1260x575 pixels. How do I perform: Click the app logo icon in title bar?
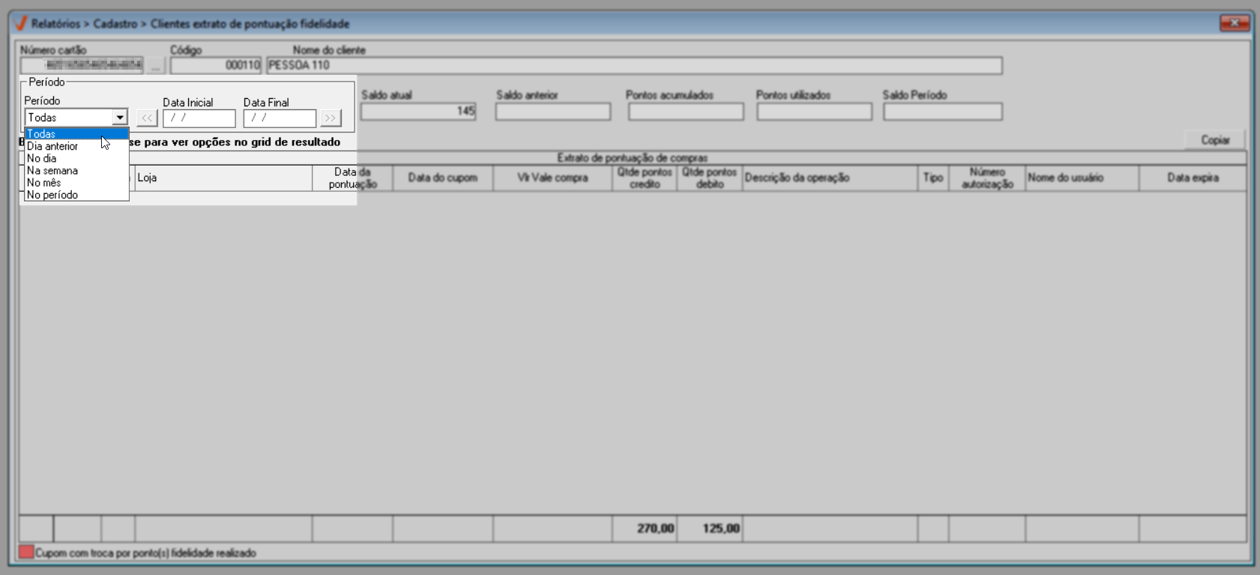[21, 23]
